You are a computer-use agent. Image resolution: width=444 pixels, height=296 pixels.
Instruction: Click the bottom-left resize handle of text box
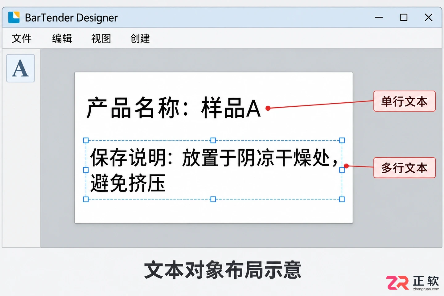(86, 199)
